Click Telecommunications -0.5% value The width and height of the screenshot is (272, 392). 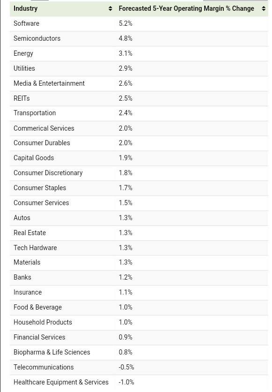[x=126, y=367]
